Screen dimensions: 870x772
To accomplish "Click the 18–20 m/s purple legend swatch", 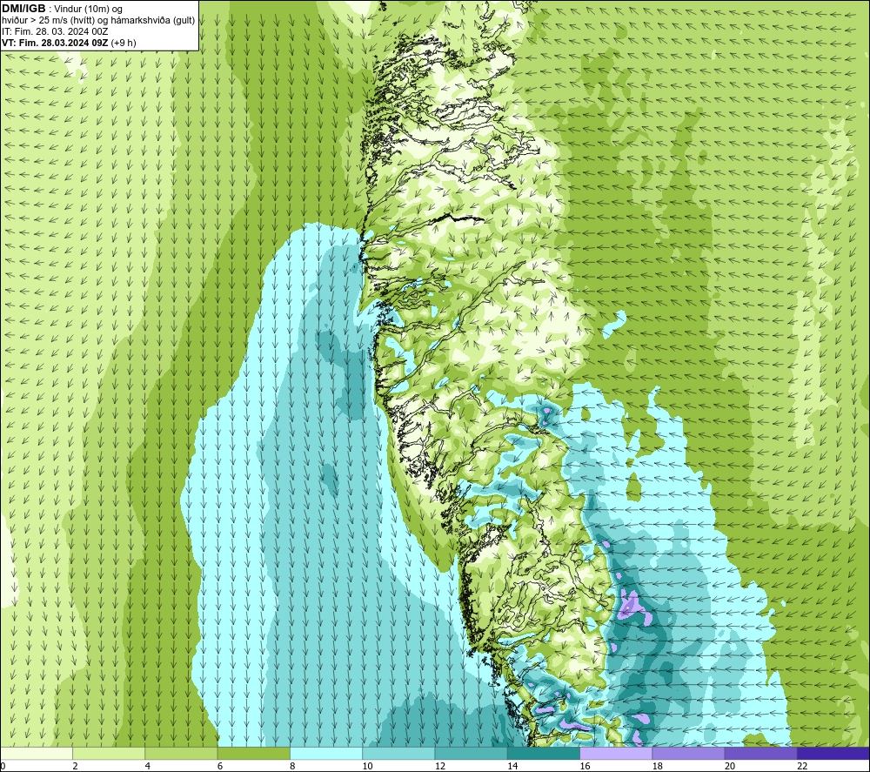I will [688, 753].
